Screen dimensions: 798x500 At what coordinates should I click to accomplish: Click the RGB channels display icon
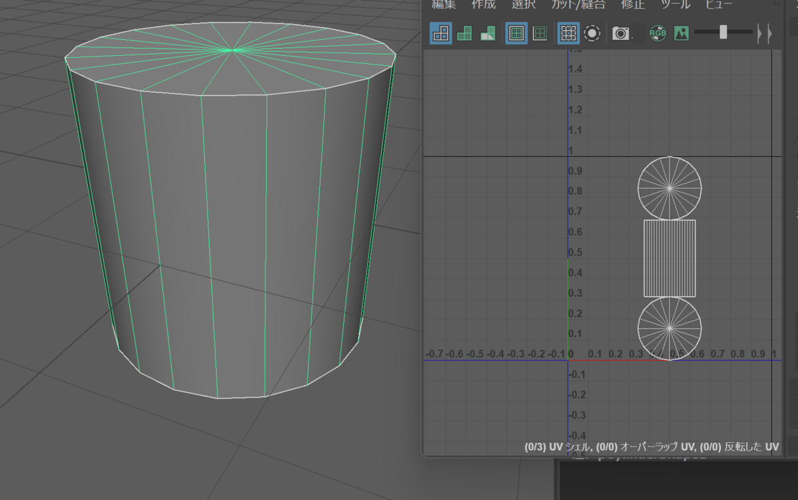[x=657, y=33]
